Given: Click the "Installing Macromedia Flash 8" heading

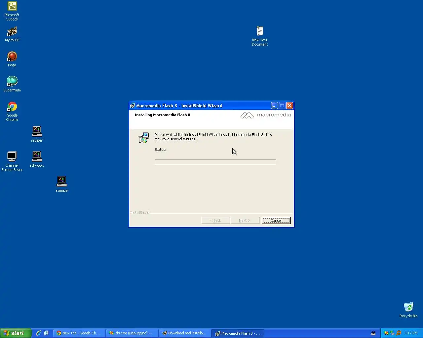Looking at the screenshot, I should point(162,115).
